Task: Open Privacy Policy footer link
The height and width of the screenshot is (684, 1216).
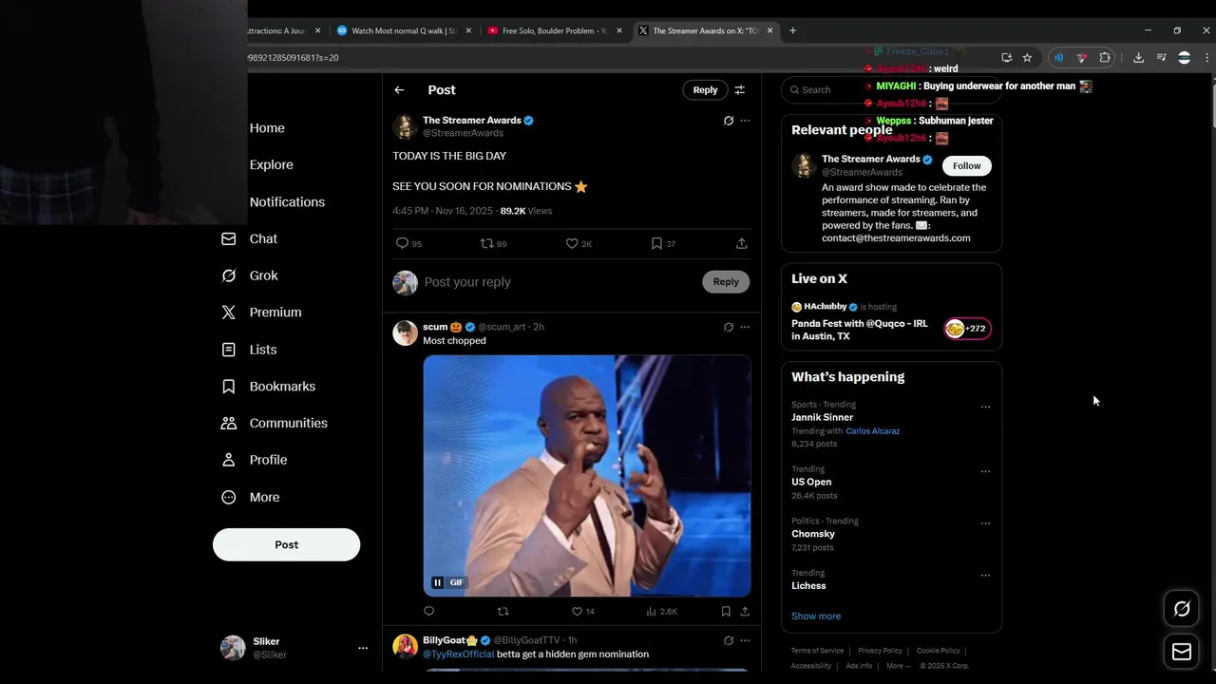Action: pos(880,651)
